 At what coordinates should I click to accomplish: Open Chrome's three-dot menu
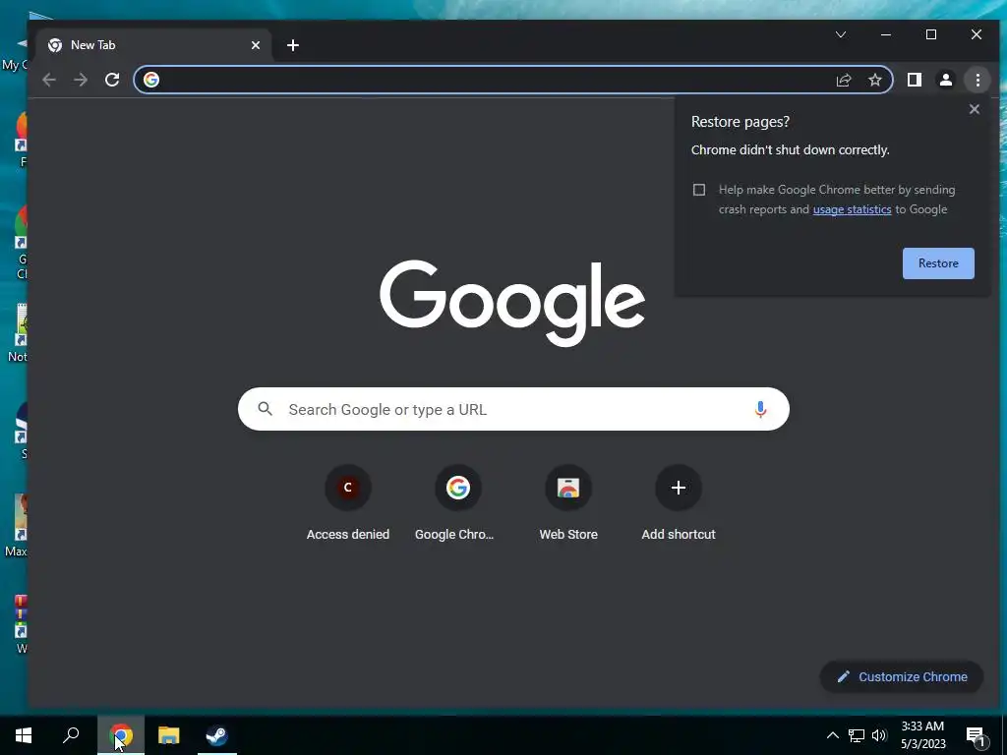tap(977, 80)
